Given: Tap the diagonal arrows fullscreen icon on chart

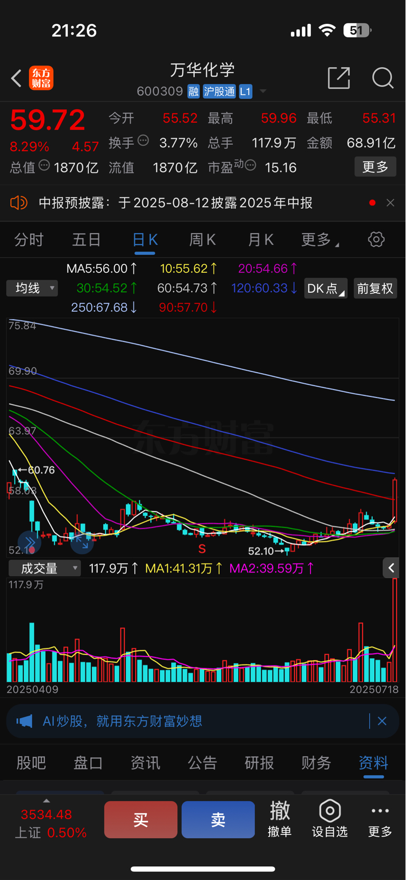Looking at the screenshot, I should coord(82,543).
